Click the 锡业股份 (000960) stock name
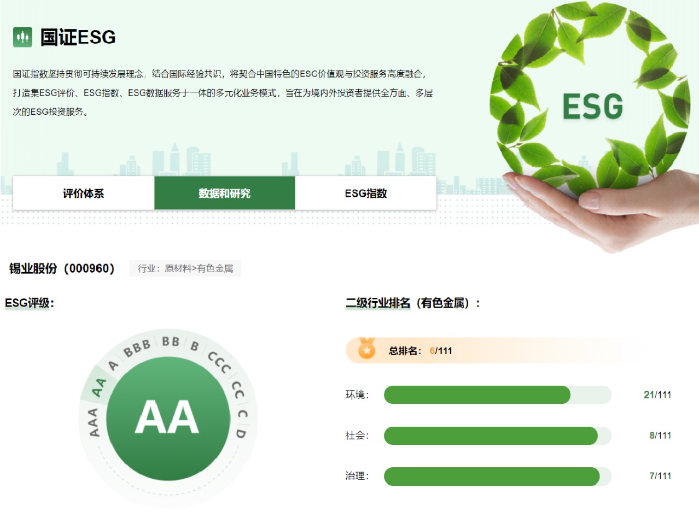 coord(62,268)
